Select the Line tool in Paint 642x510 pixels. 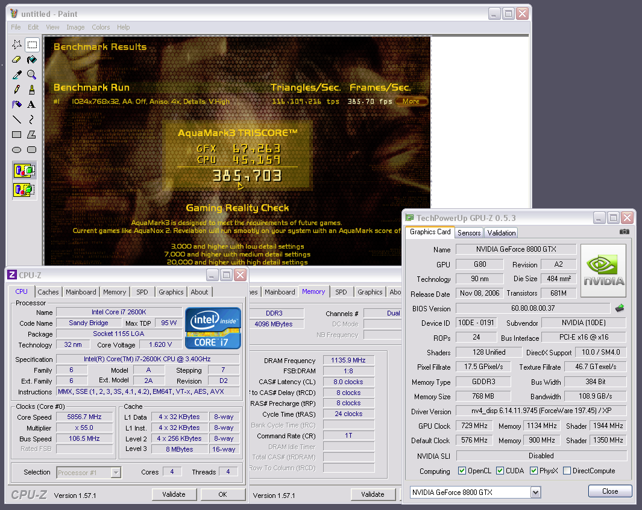tap(17, 119)
